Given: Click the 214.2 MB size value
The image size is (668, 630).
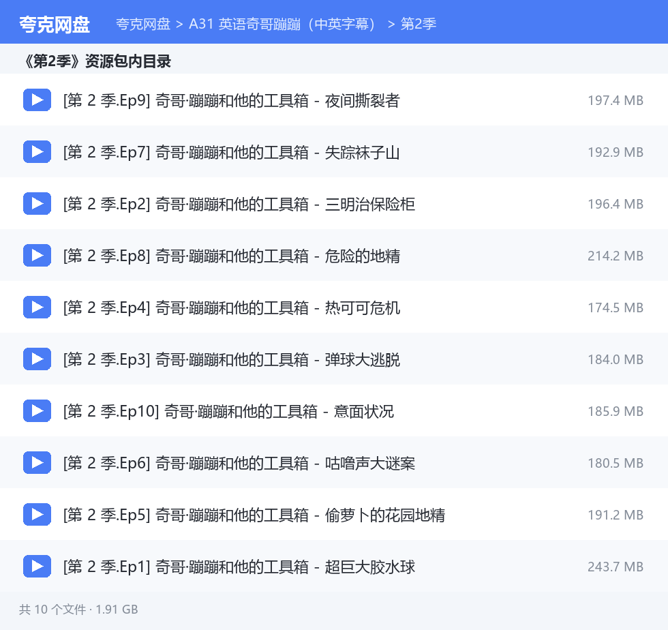Looking at the screenshot, I should click(615, 256).
